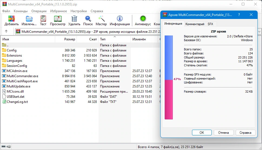Image resolution: width=262 pixels, height=150 pixels.
Task: Click the MCIcons.dll date 28.03.23 10:40
Action: (x=142, y=92)
